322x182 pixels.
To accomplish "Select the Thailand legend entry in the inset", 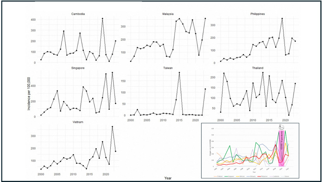I will click(x=216, y=175).
